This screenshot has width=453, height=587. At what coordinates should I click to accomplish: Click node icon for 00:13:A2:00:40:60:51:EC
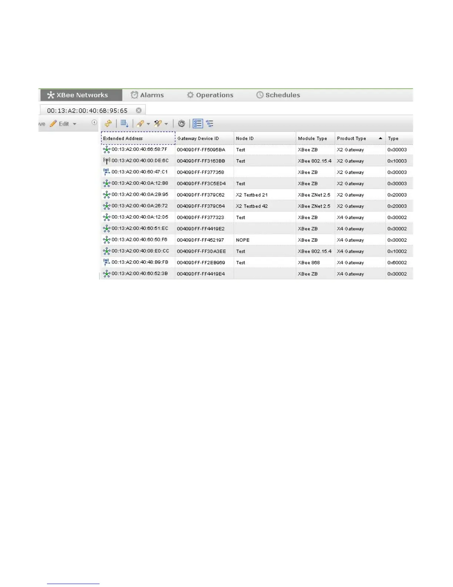[107, 228]
